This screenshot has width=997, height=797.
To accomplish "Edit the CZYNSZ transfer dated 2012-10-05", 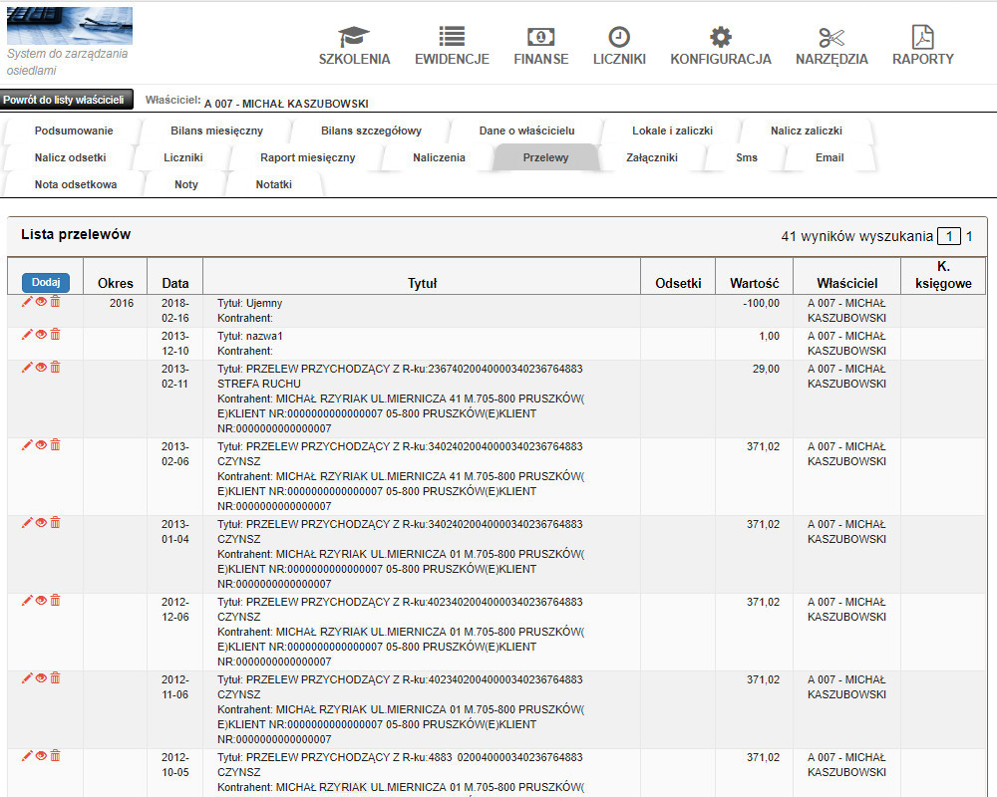I will (27, 756).
